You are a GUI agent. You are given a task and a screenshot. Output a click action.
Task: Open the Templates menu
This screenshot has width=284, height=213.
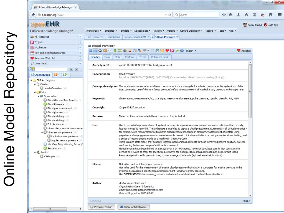[110, 31]
